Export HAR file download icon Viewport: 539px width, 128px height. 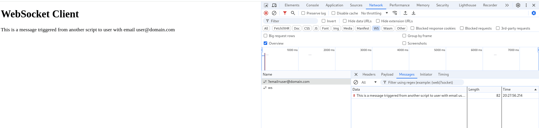pos(414,13)
